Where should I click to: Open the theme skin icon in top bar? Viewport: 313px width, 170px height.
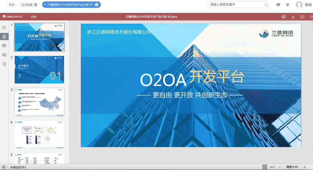pyautogui.click(x=287, y=5)
